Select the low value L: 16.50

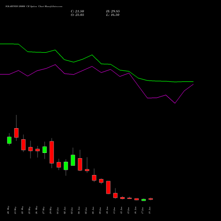coord(113,15)
